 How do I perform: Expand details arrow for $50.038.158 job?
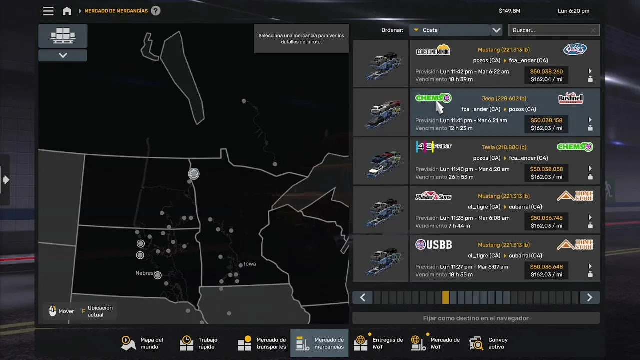590,120
